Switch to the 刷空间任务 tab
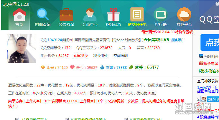Image resolution: width=219 pixels, height=120 pixels. [x=137, y=18]
